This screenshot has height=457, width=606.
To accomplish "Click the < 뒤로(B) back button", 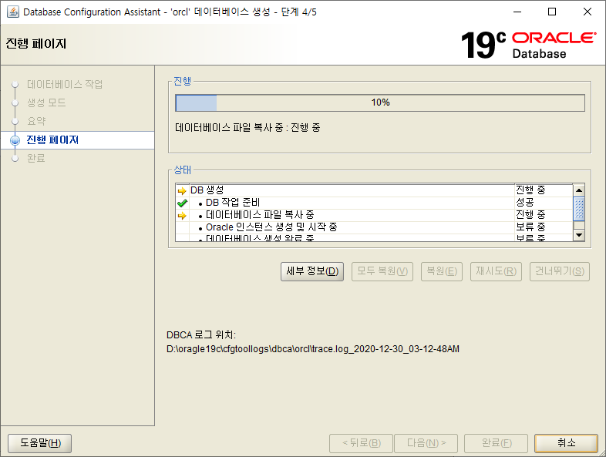I will (361, 443).
